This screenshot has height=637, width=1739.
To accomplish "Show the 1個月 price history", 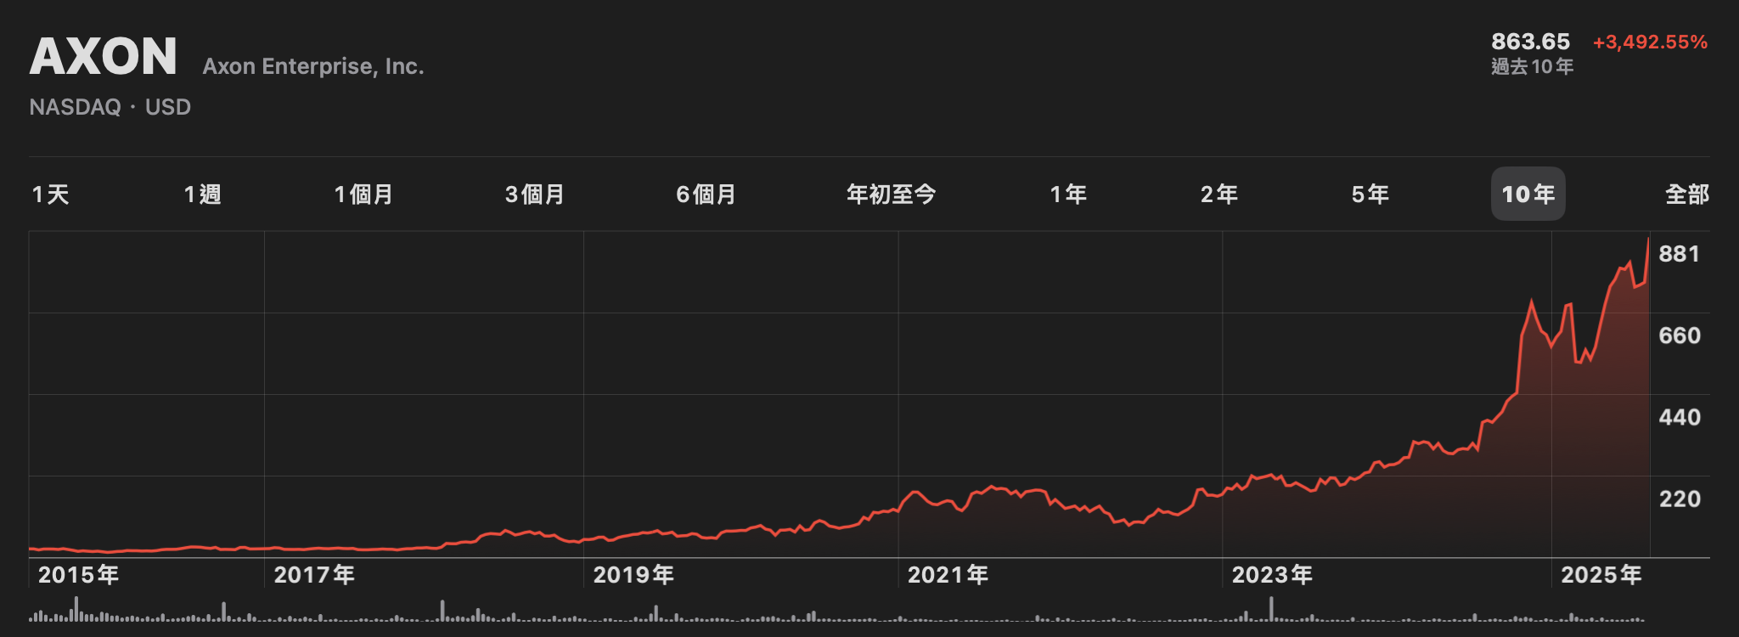I will 363,194.
